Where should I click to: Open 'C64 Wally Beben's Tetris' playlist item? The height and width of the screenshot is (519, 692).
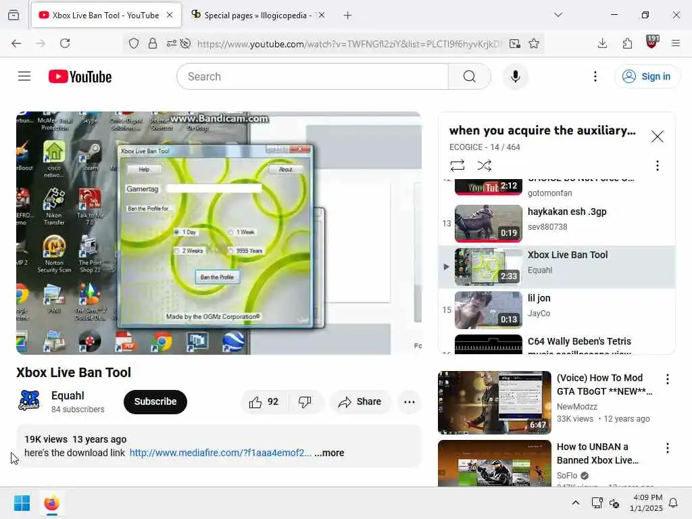tap(557, 344)
